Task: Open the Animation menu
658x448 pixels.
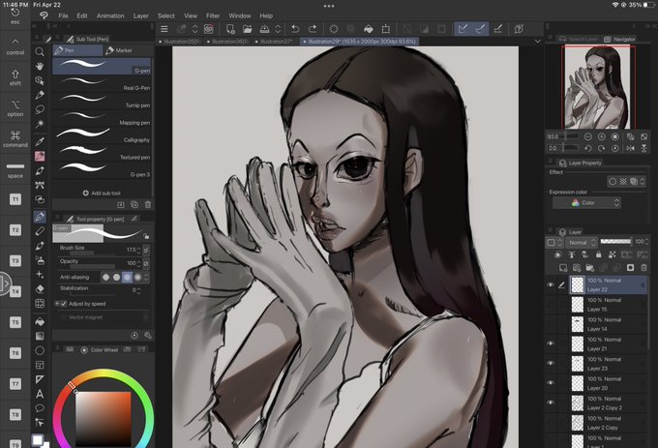Action: [x=110, y=15]
